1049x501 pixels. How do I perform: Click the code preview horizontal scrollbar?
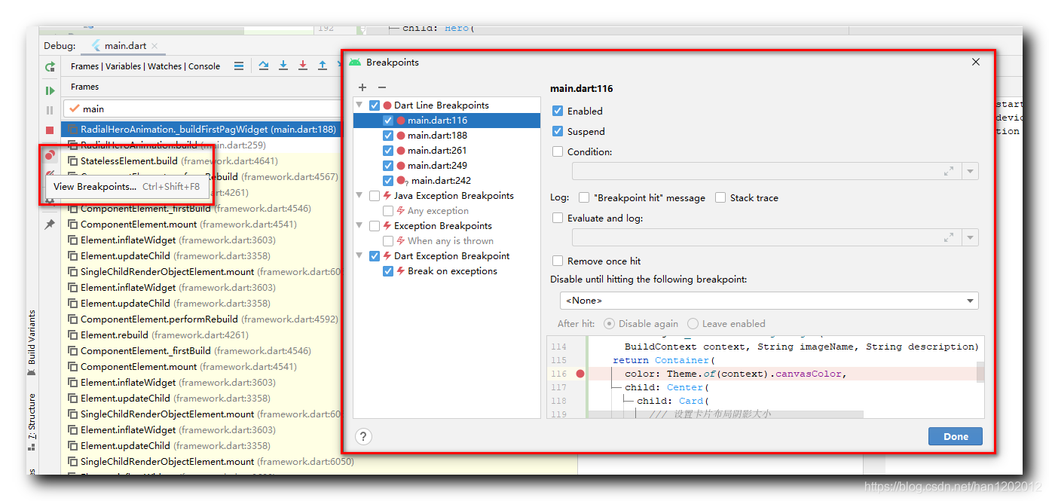tap(726, 414)
